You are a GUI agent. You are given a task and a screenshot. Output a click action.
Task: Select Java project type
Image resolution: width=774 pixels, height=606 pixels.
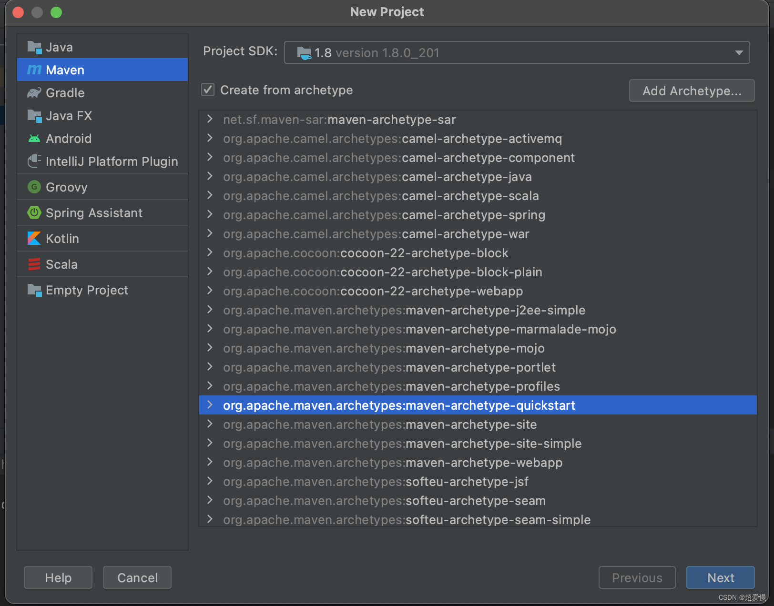pos(102,47)
